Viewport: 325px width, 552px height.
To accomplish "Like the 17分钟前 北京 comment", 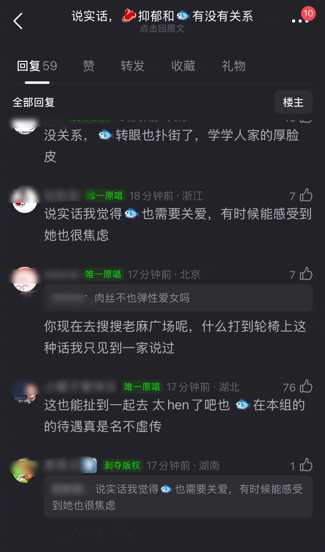I will click(x=306, y=274).
